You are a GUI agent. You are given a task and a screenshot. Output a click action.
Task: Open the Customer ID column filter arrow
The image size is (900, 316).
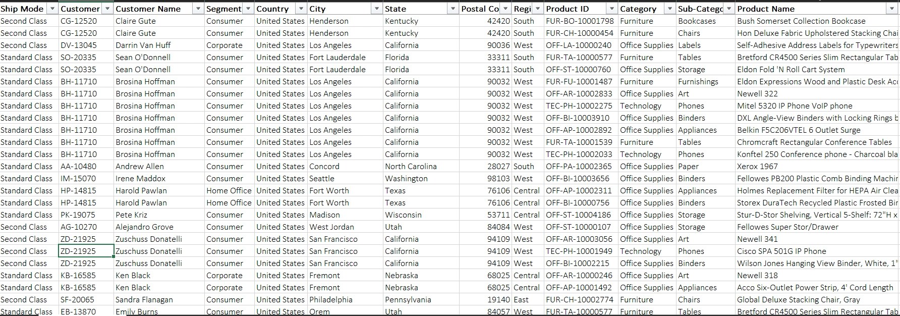pos(107,9)
